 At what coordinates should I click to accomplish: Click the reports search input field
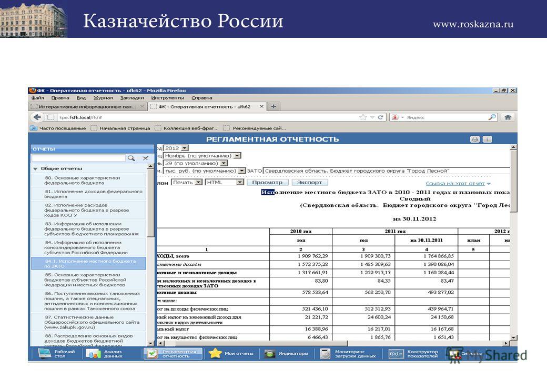pyautogui.click(x=78, y=158)
